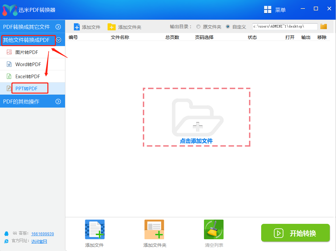Open the QQ customer service number link

tap(42, 234)
